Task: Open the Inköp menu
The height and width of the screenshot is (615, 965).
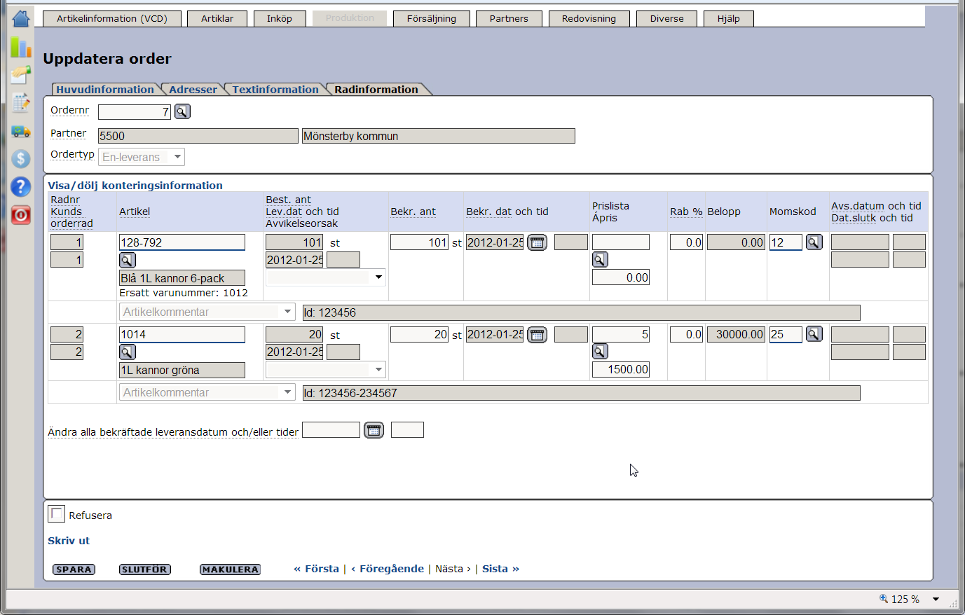Action: click(x=280, y=19)
